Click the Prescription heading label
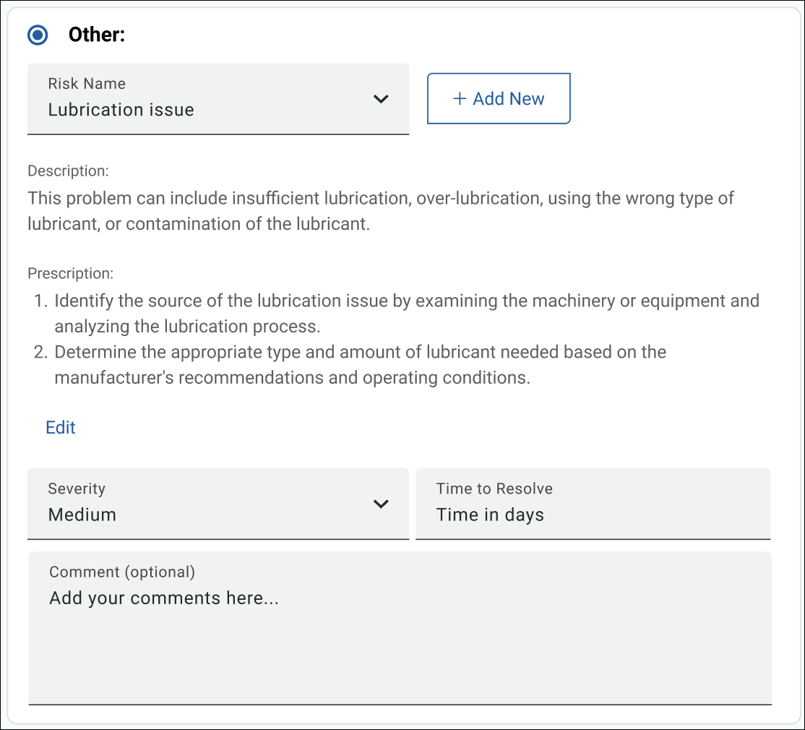This screenshot has width=805, height=730. [70, 273]
